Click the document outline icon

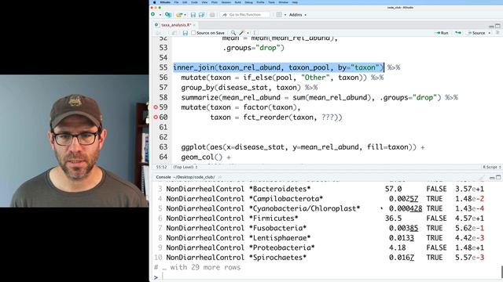[497, 33]
